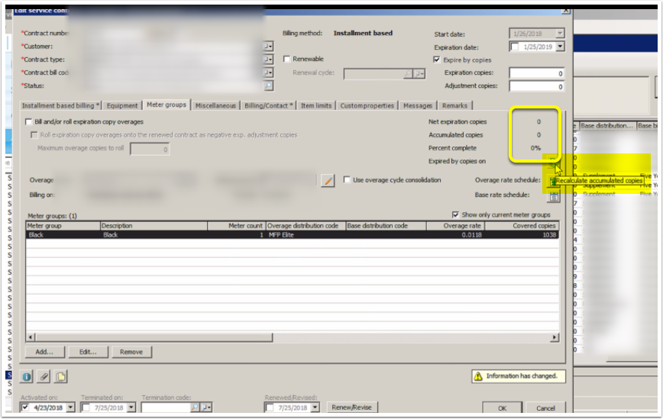Click the Cancel button
This screenshot has height=419, width=663.
[545, 408]
